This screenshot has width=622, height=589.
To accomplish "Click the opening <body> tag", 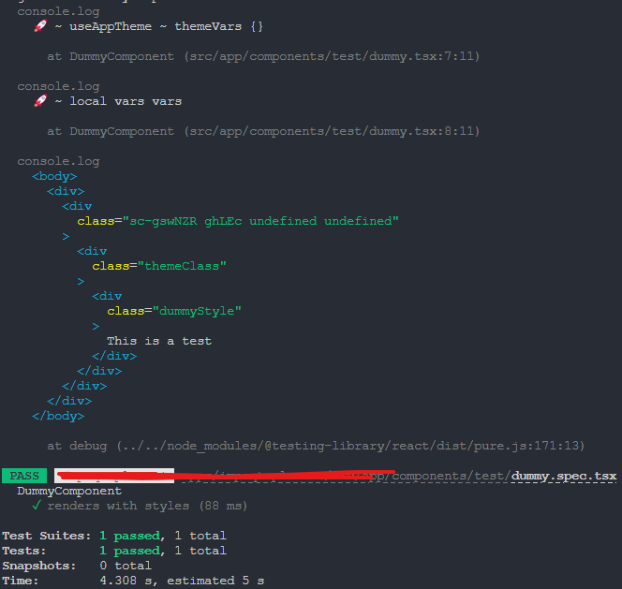I will pyautogui.click(x=54, y=176).
